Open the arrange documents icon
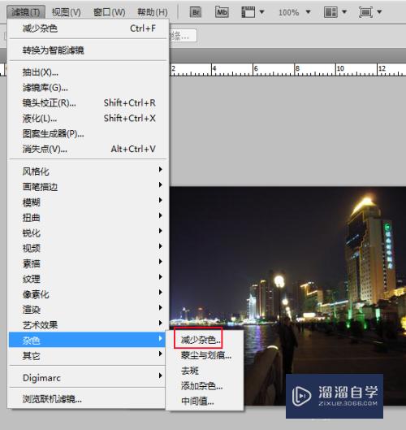This screenshot has width=406, height=430. pos(330,12)
